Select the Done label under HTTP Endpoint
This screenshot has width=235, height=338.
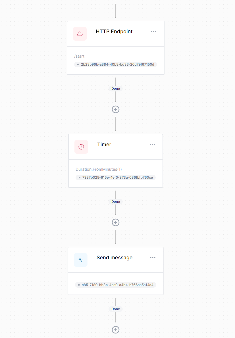(x=115, y=88)
